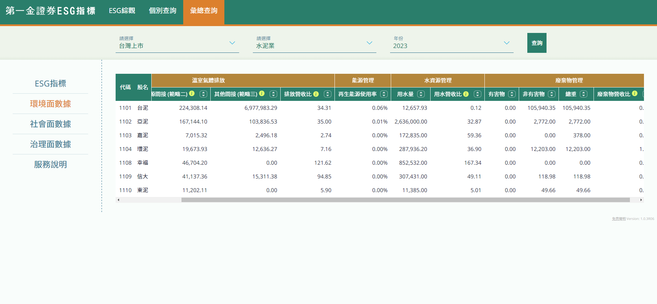This screenshot has height=304, width=657.
Task: Click the scrollbar right arrow under table
Action: click(x=641, y=200)
